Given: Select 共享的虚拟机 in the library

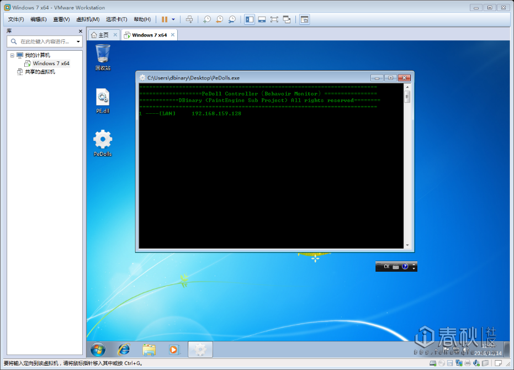Looking at the screenshot, I should (x=40, y=72).
